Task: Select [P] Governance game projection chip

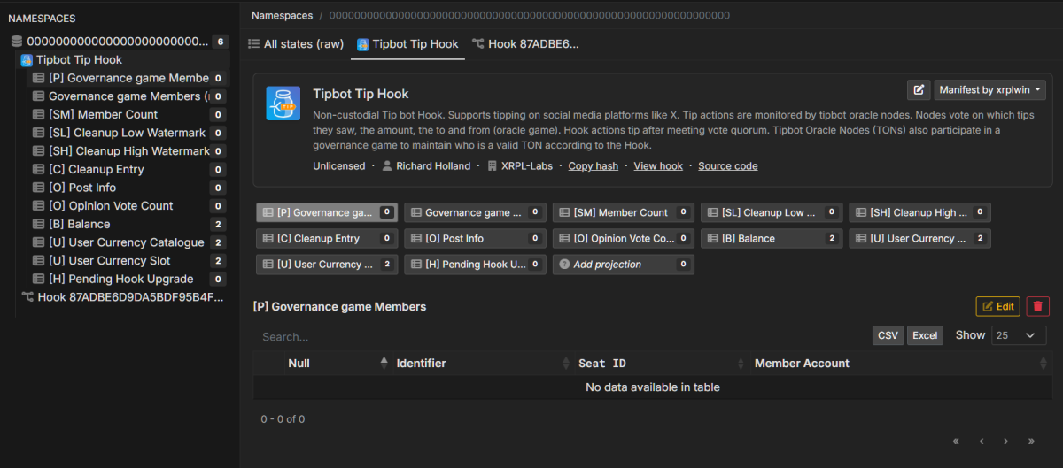Action: tap(327, 212)
